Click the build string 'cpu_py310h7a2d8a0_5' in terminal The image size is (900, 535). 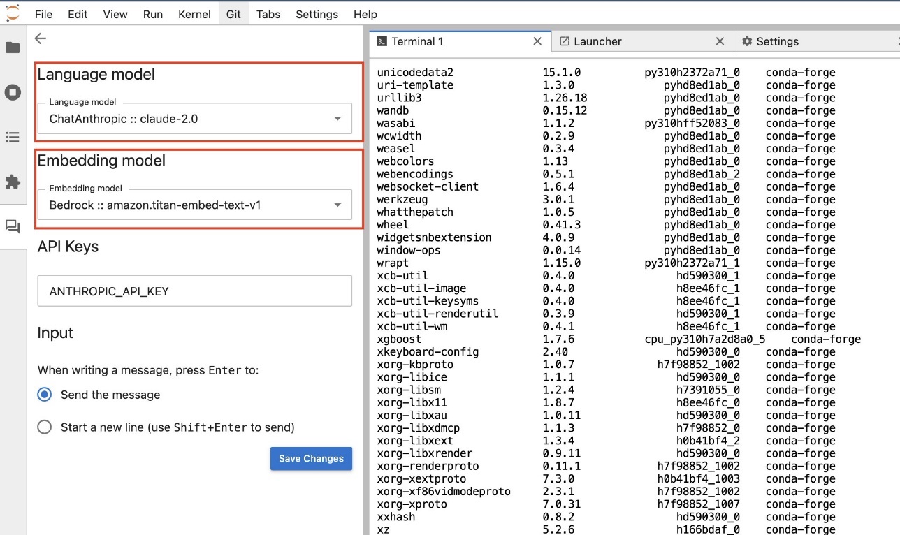click(705, 339)
